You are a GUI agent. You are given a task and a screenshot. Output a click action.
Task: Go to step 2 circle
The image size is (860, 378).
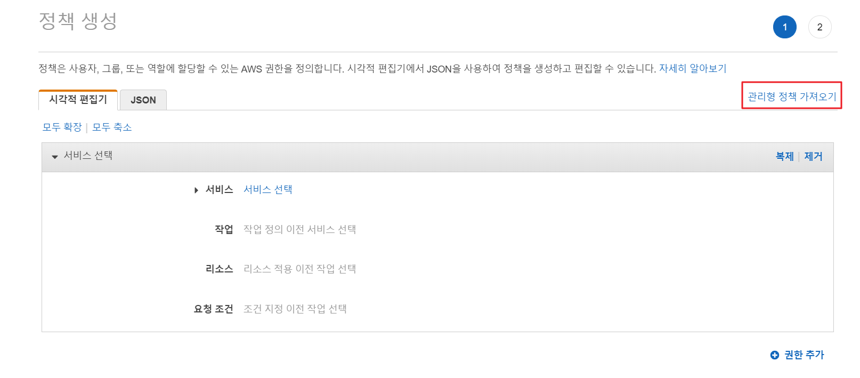tap(820, 27)
